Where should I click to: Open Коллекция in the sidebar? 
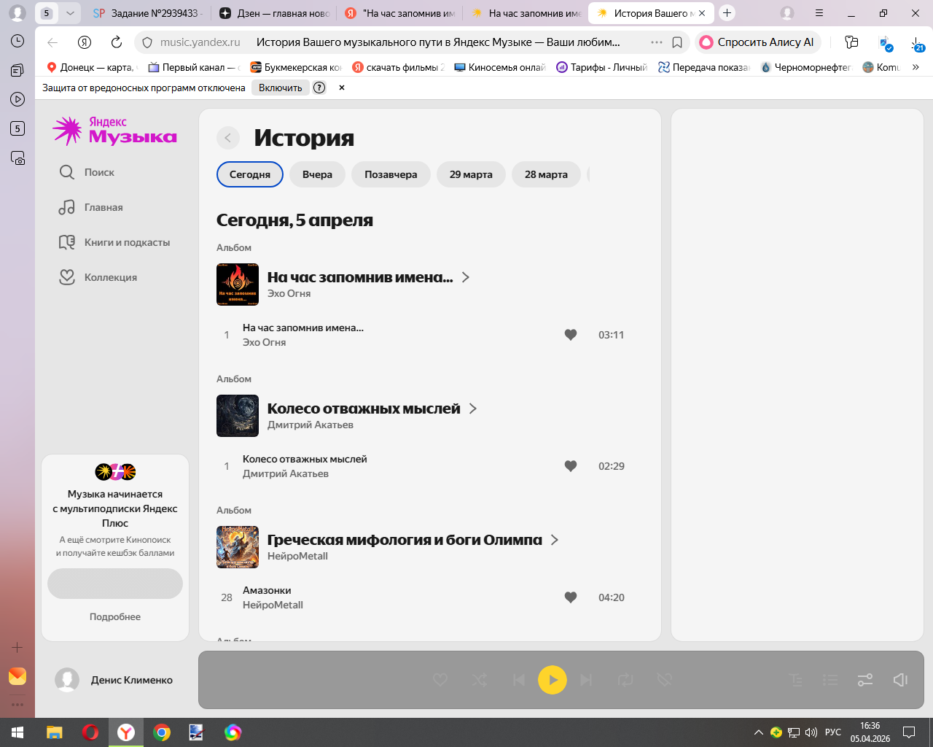(98, 277)
